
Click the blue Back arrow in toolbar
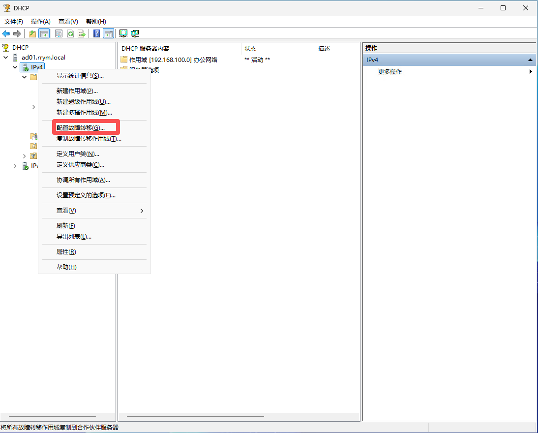6,33
